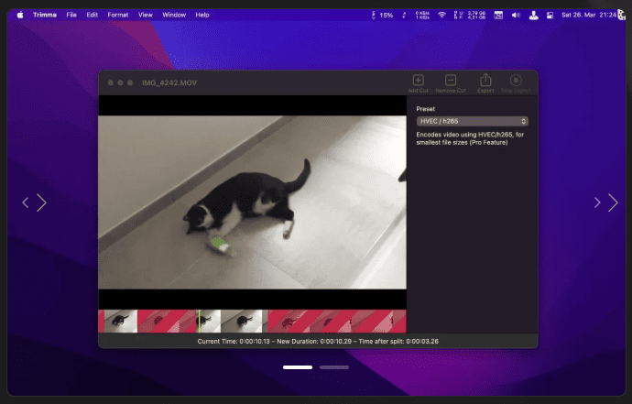
Task: Click the left-pointing previous chevron
Action: pos(26,202)
